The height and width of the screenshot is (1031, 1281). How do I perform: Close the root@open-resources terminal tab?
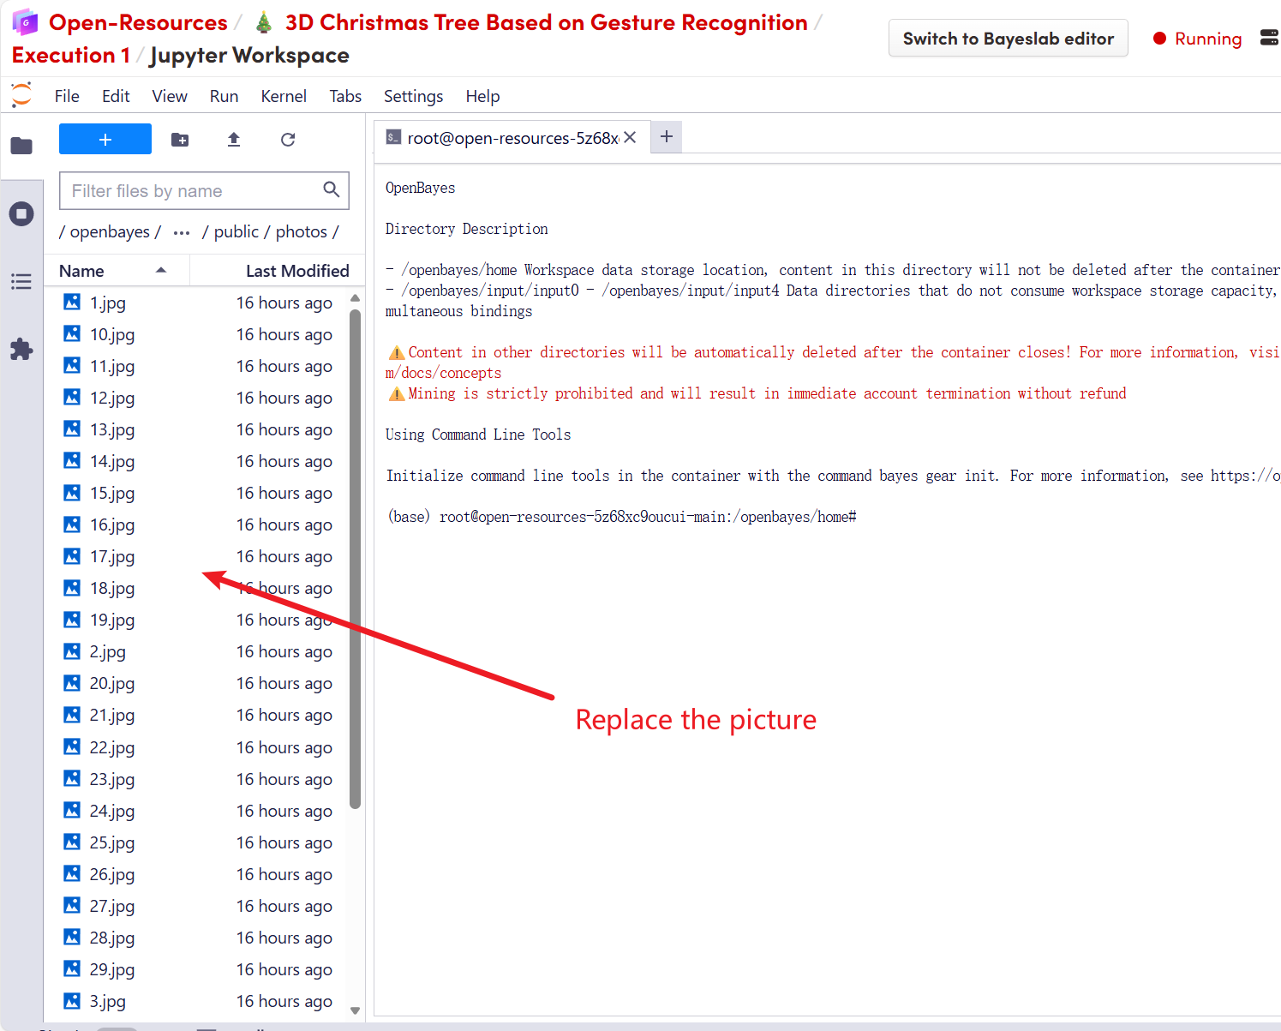(x=630, y=137)
